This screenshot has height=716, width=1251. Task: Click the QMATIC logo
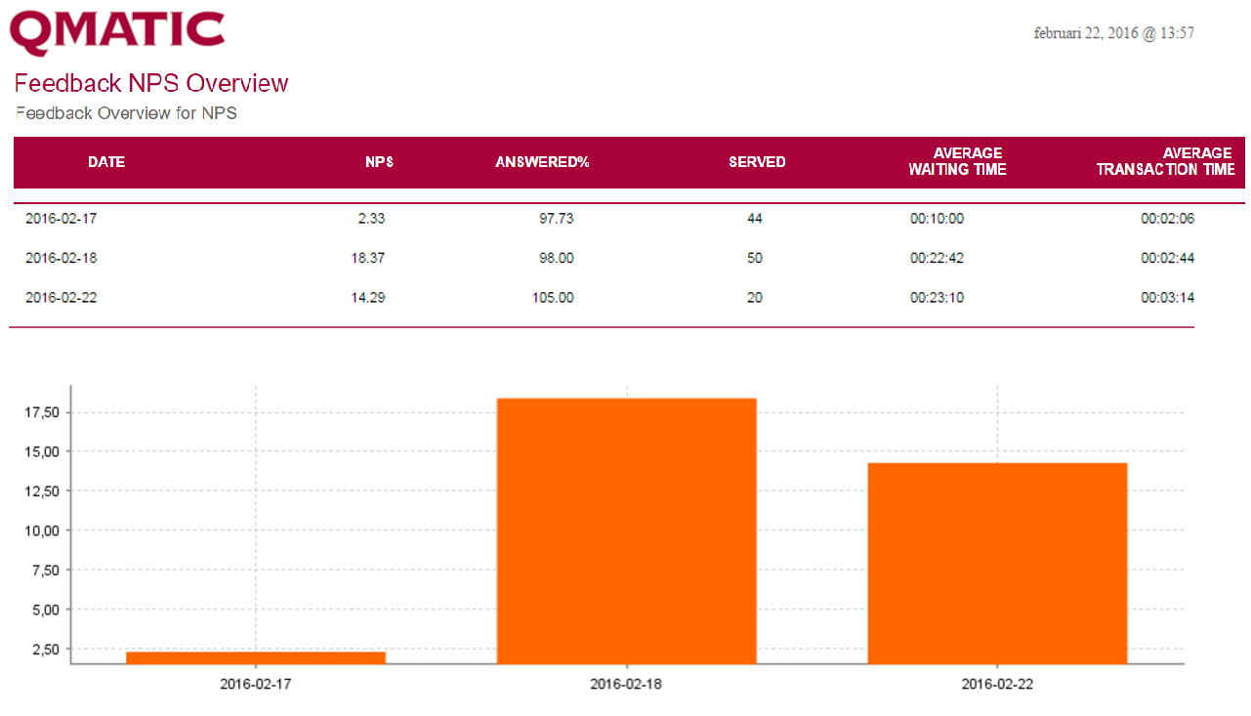pos(117,33)
